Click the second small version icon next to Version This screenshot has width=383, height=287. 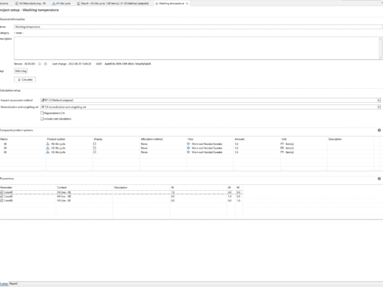(45, 64)
